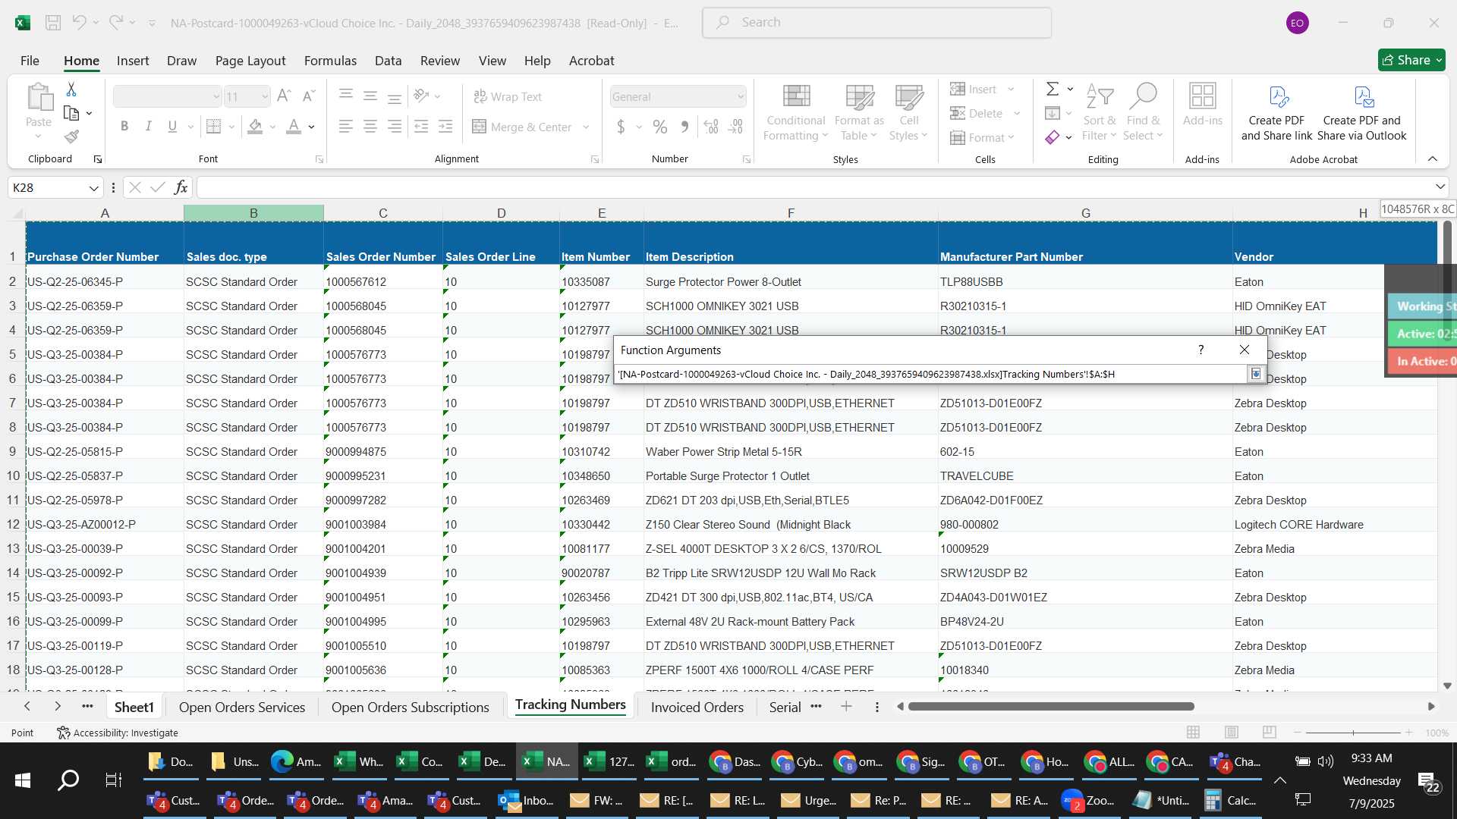1457x819 pixels.
Task: Open Calculator in taskbar
Action: click(1232, 801)
